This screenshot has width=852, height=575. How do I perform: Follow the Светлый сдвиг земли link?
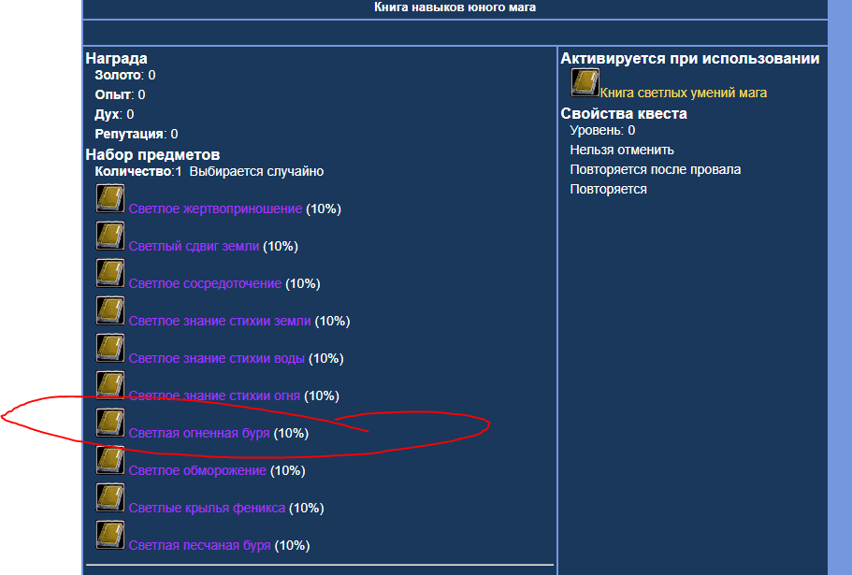194,247
